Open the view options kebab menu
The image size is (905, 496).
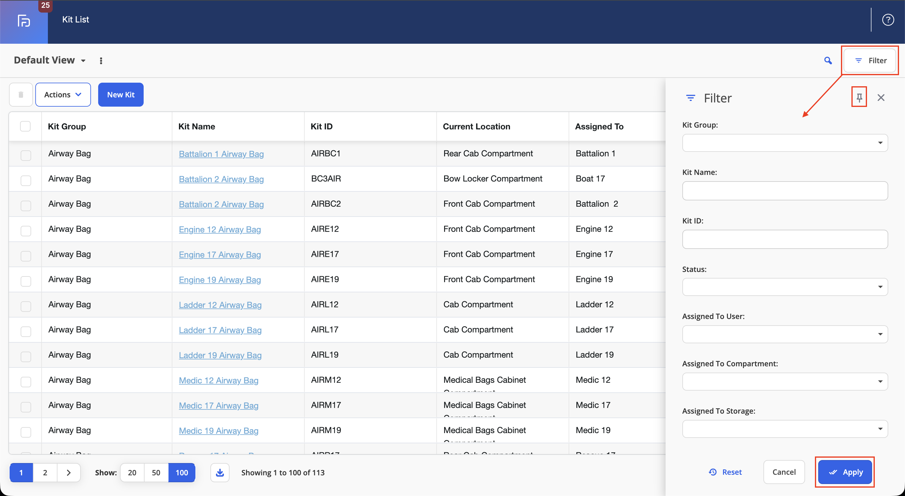(x=101, y=61)
